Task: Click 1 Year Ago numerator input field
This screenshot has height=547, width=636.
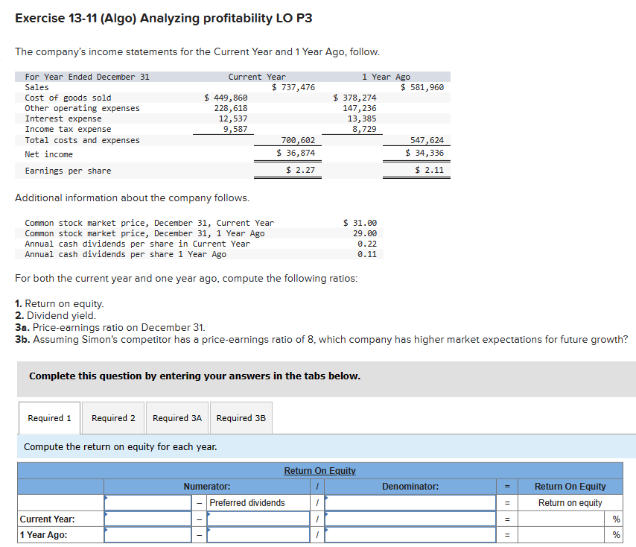Action: pyautogui.click(x=147, y=535)
